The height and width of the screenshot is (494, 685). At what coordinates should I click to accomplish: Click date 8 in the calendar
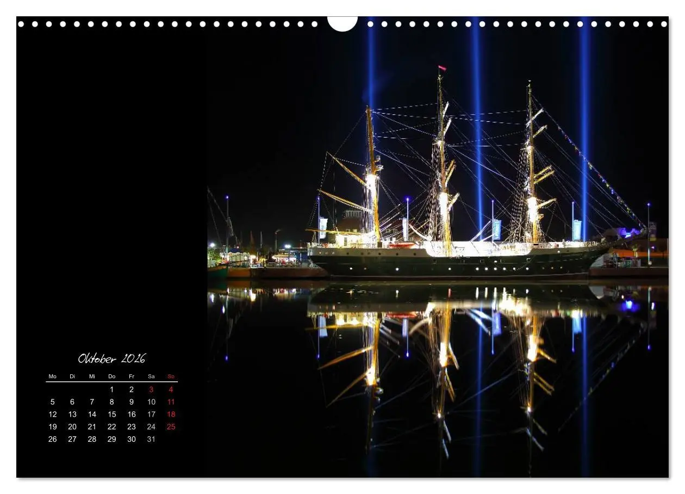click(112, 402)
